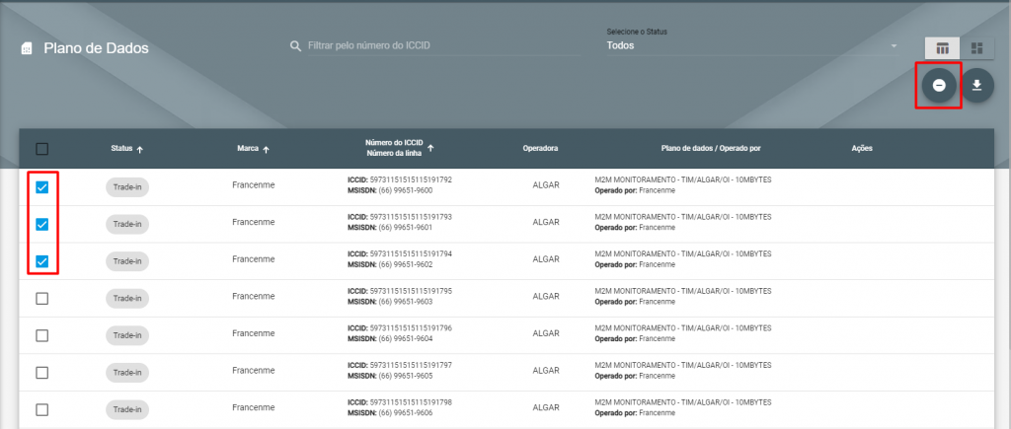1011x429 pixels.
Task: Switch to grid card view
Action: [x=976, y=48]
